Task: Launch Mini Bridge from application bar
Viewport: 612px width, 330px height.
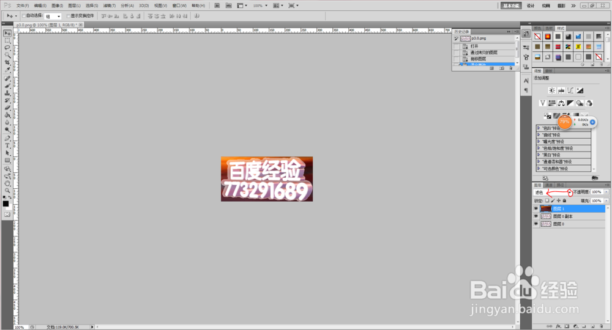Action: click(x=229, y=5)
